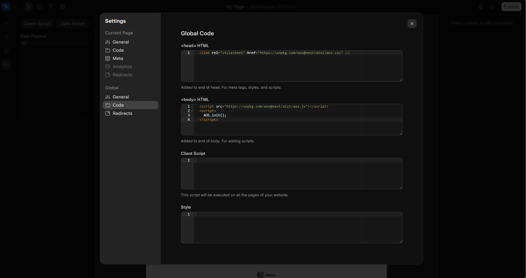This screenshot has width=526, height=278.
Task: Open Meta settings under Current Page
Action: [x=130, y=58]
